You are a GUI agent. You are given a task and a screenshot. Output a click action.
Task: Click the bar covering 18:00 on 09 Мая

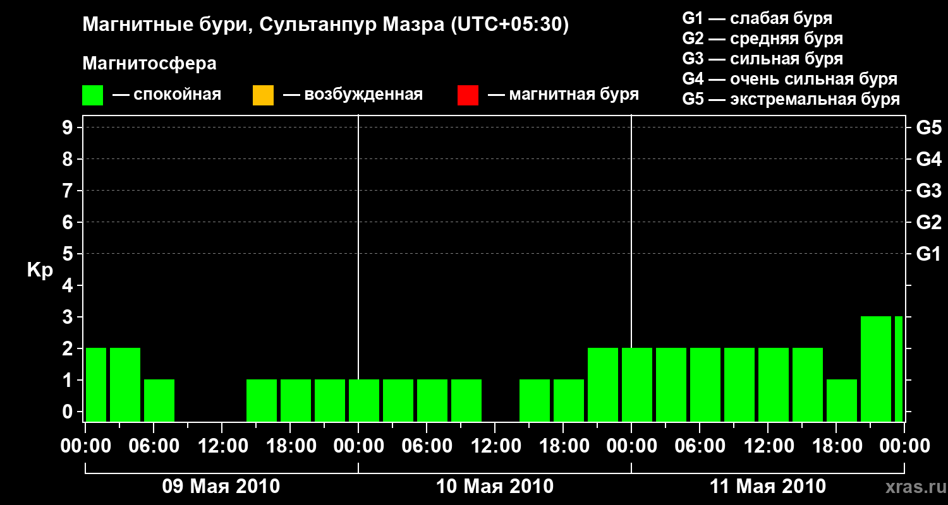click(296, 401)
